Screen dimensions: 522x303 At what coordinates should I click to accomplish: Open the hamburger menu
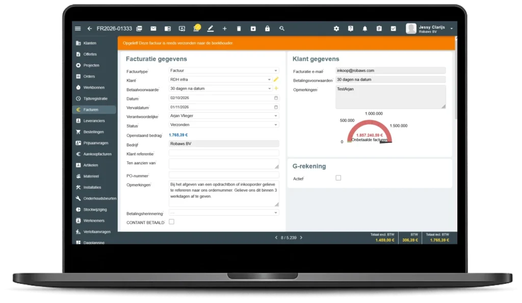[78, 29]
